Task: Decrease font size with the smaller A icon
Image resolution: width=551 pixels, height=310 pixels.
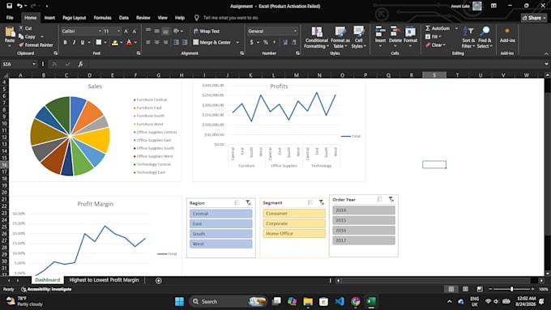Action: [135, 32]
